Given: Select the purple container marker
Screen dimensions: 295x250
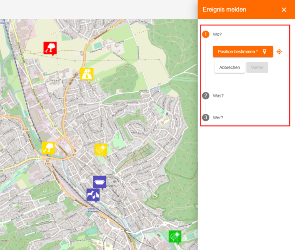Looking at the screenshot, I should (x=100, y=182).
